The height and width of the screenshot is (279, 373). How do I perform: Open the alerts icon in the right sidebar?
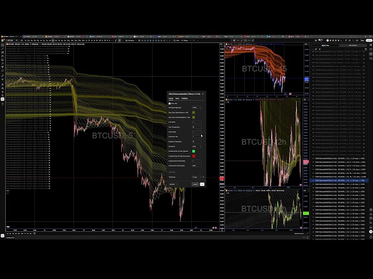coord(371,49)
